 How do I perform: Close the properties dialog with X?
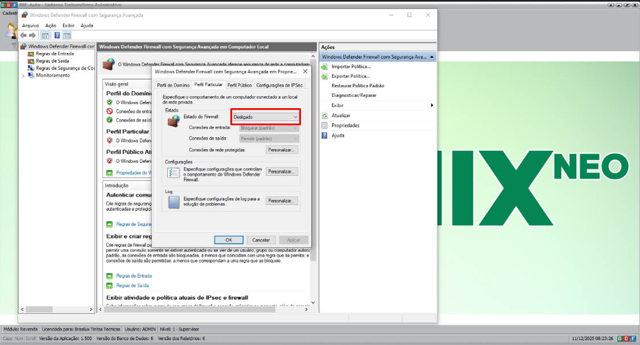[x=305, y=72]
